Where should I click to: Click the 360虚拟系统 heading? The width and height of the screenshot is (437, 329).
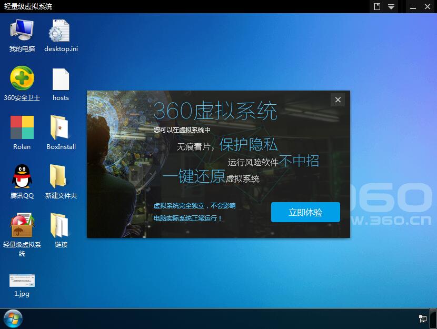pos(215,111)
